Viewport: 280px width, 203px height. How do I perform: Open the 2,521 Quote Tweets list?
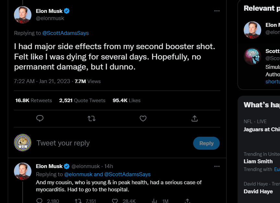(82, 101)
